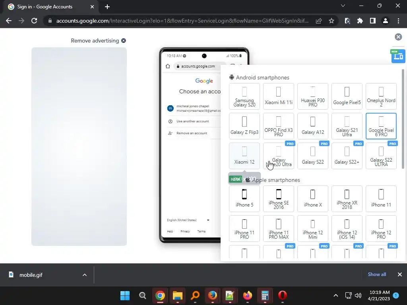Viewport: 407px width, 305px height.
Task: Close the downloads bar
Action: (x=400, y=274)
